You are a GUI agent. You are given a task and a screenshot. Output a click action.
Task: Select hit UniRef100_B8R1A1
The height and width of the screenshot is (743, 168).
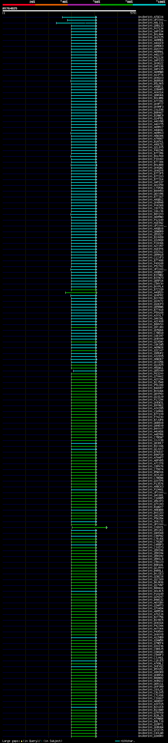click(x=150, y=565)
